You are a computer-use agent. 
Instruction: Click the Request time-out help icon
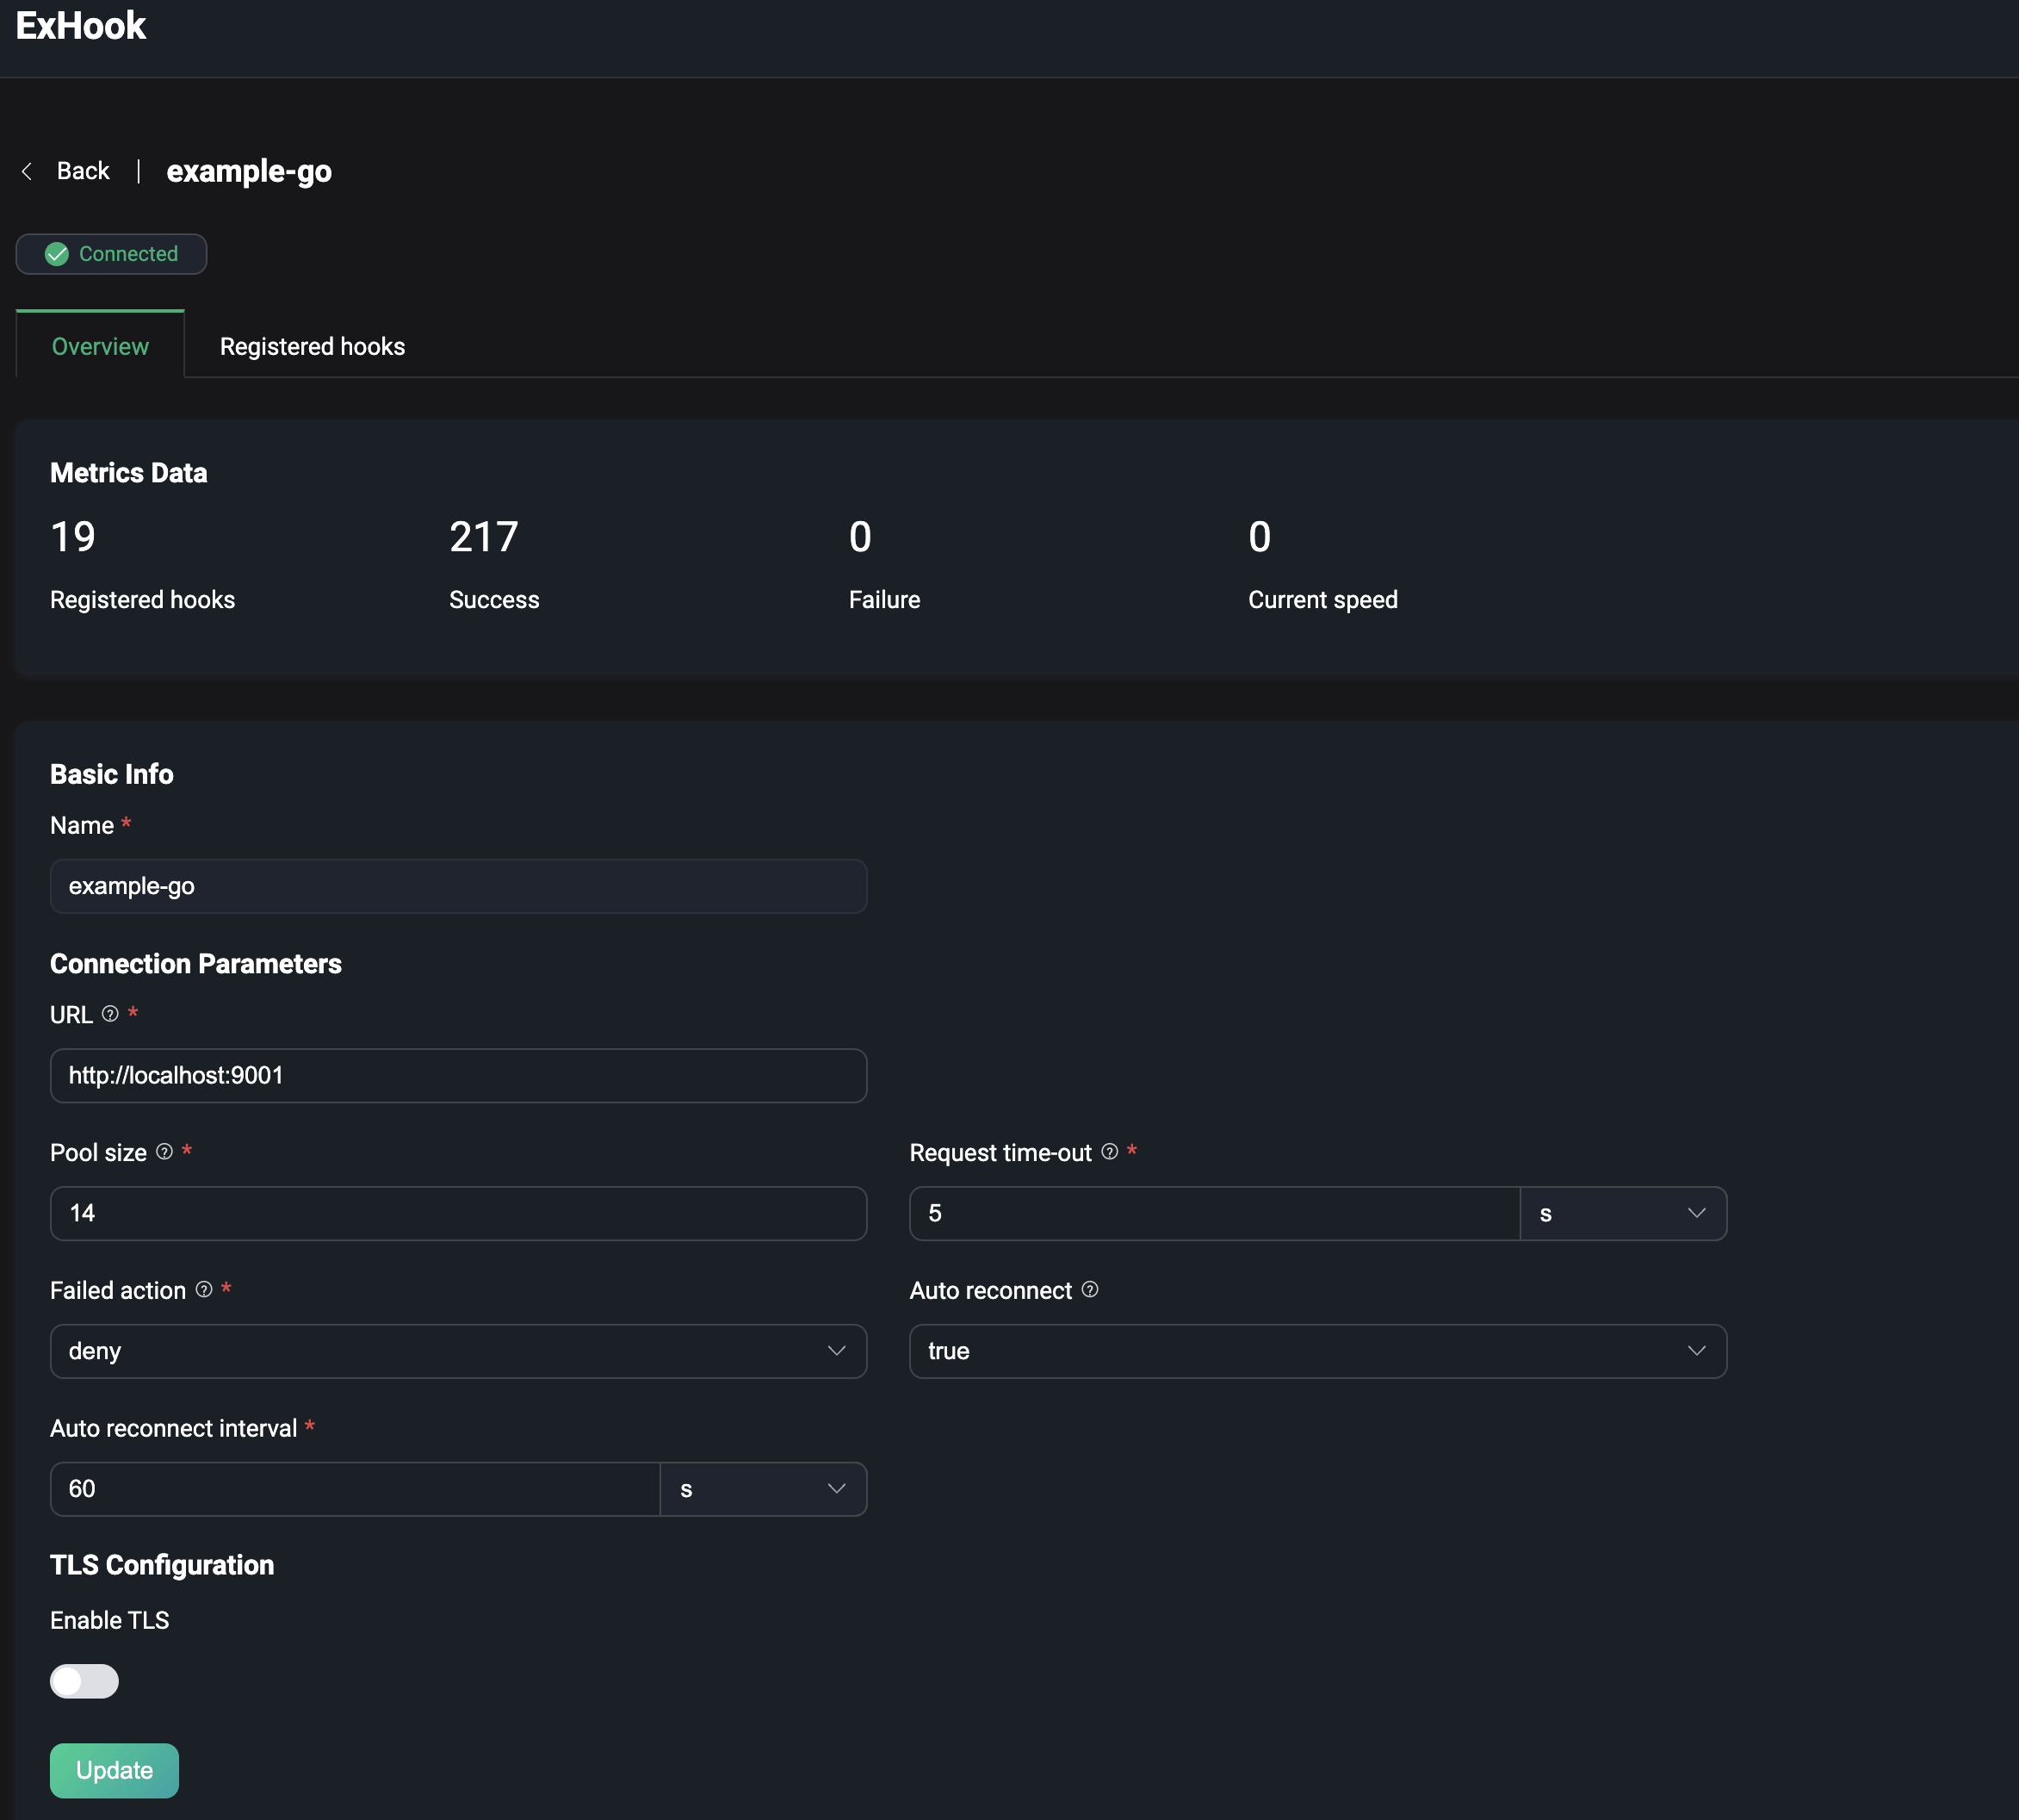click(x=1110, y=1152)
